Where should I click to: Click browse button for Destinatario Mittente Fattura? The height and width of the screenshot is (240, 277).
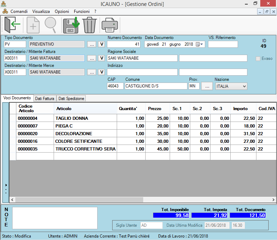(x=91, y=58)
